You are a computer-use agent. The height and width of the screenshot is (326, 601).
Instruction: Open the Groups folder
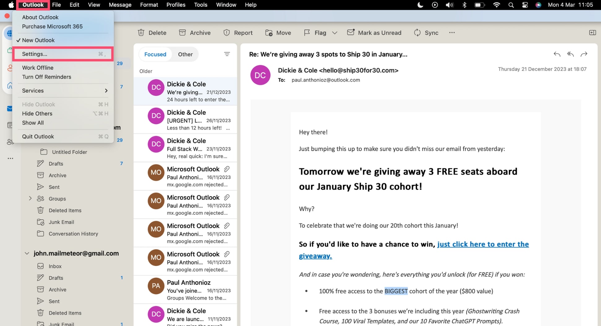[57, 199]
